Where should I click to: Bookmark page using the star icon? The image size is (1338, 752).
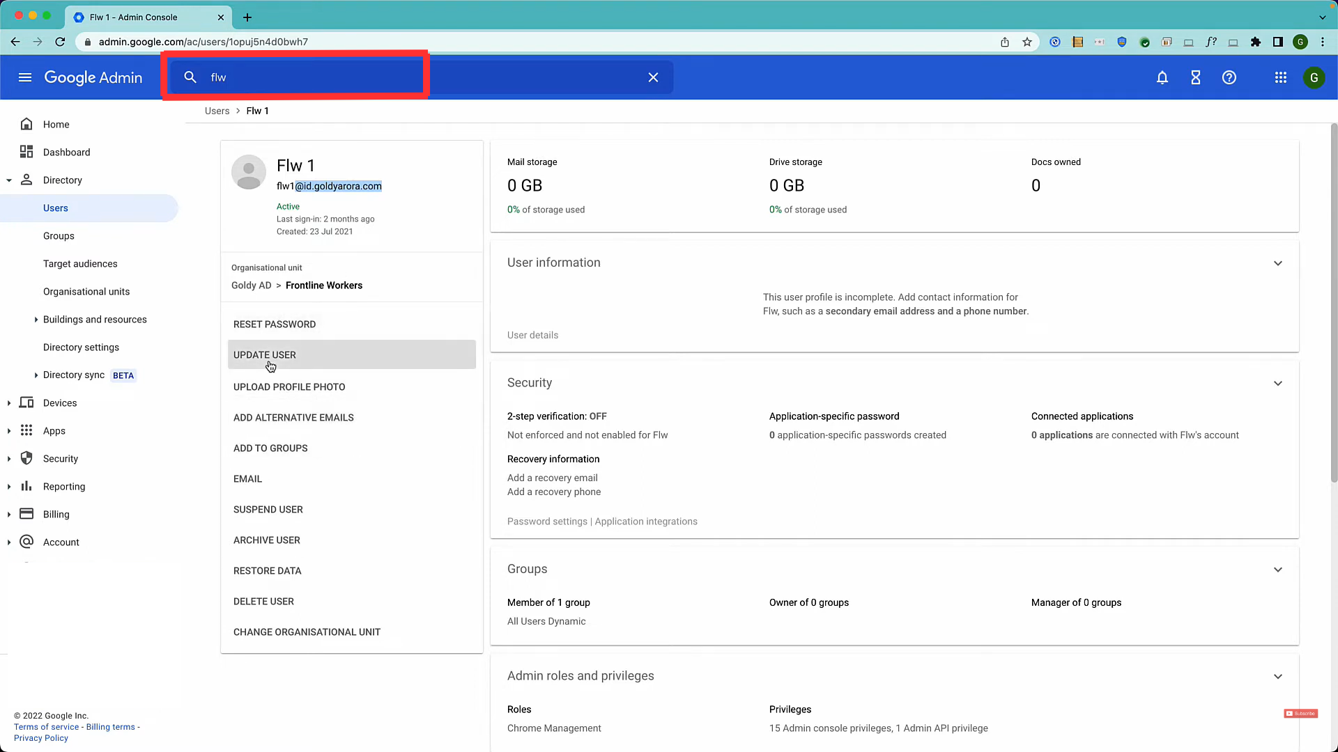point(1026,42)
